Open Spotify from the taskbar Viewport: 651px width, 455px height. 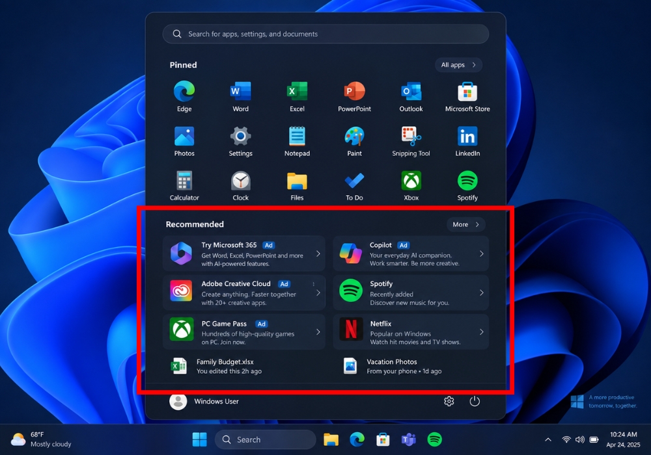click(435, 439)
